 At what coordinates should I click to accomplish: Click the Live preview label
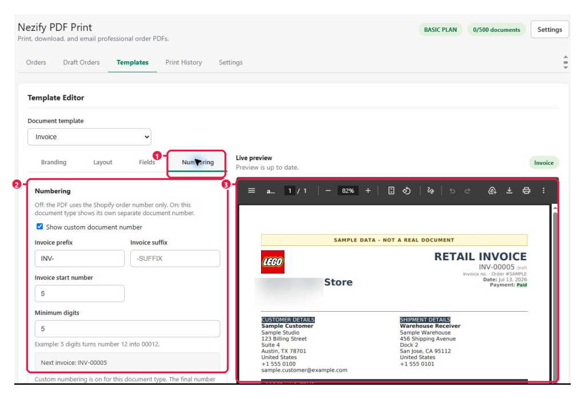pos(254,158)
